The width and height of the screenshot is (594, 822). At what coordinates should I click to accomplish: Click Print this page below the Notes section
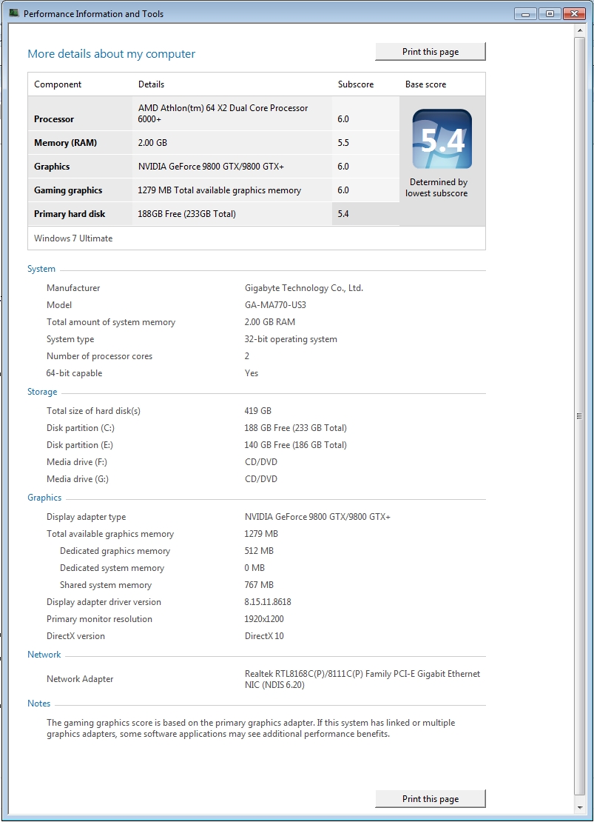coord(431,798)
